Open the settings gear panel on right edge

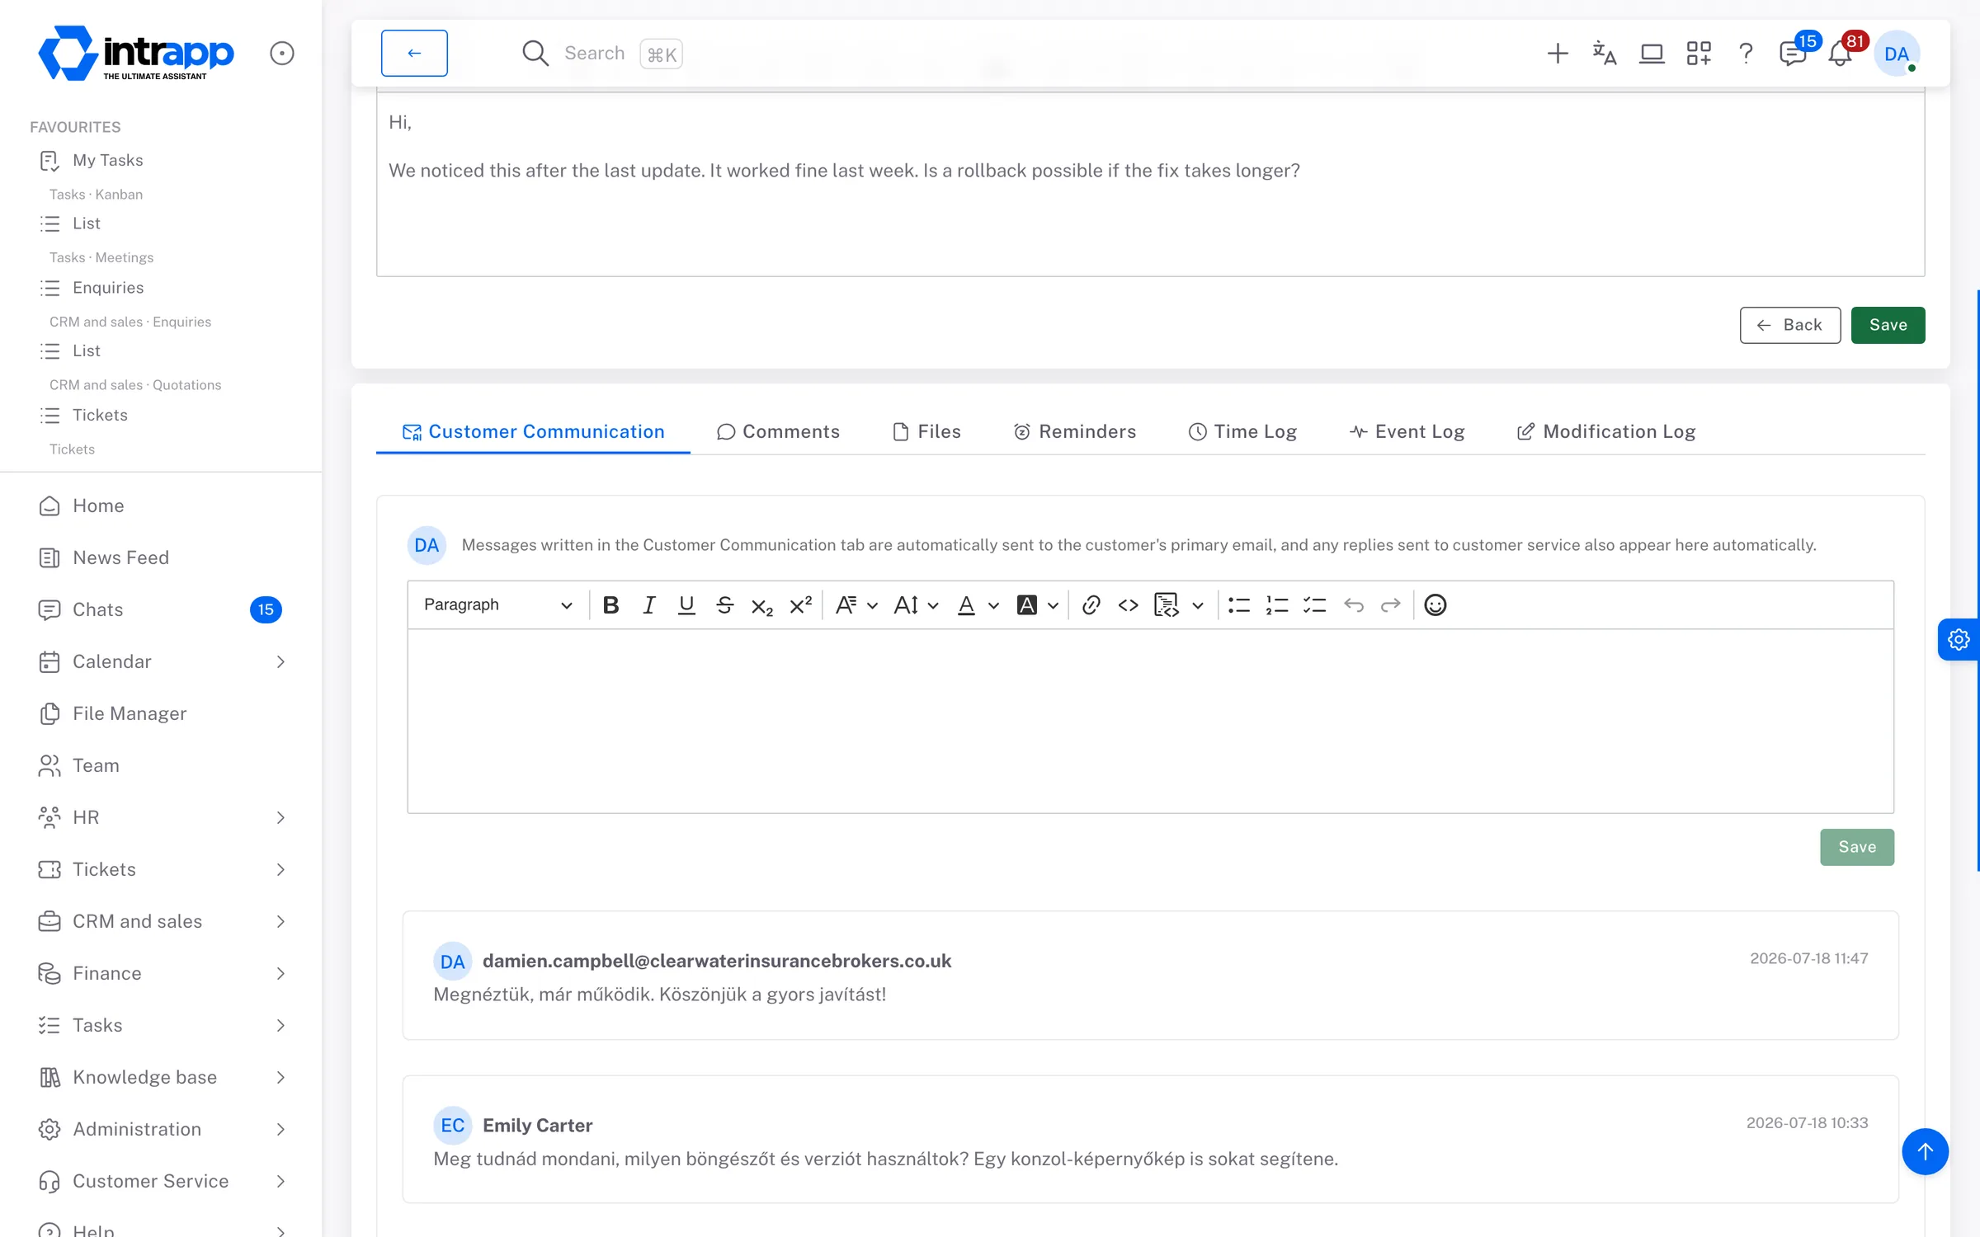[x=1959, y=639]
